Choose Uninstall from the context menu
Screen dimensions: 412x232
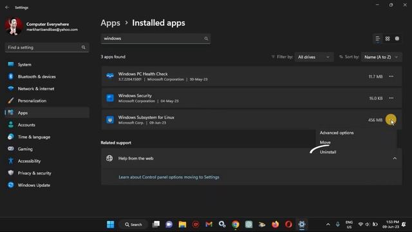(x=328, y=152)
